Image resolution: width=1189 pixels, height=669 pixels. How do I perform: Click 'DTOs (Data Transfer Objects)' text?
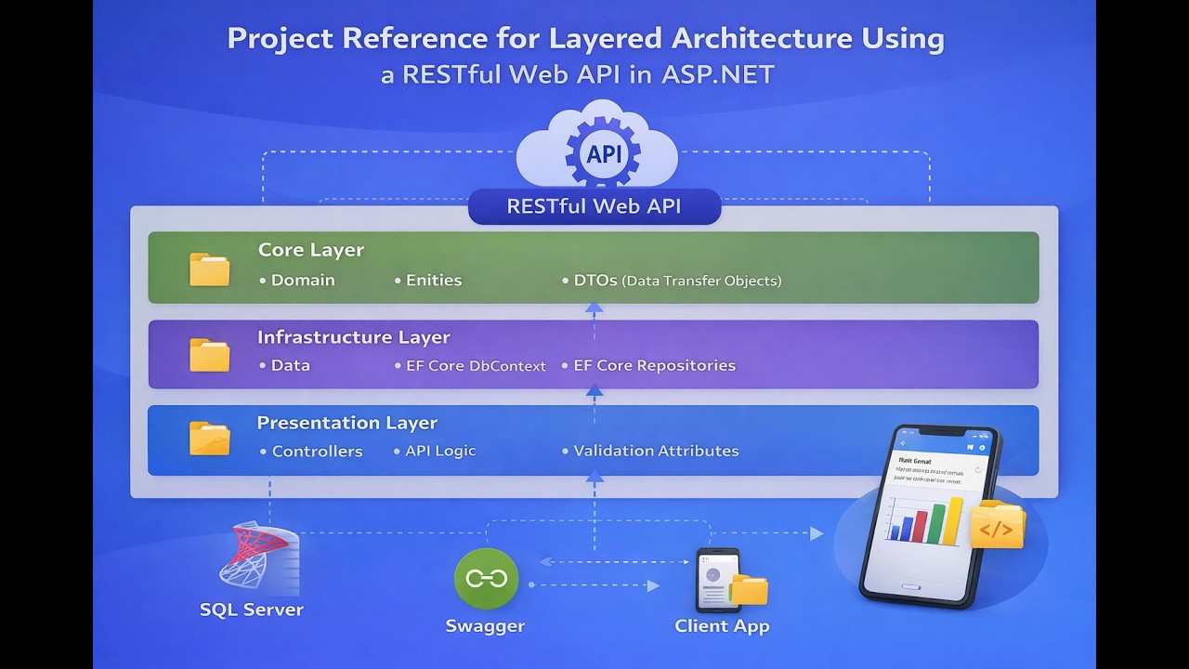[x=677, y=280]
